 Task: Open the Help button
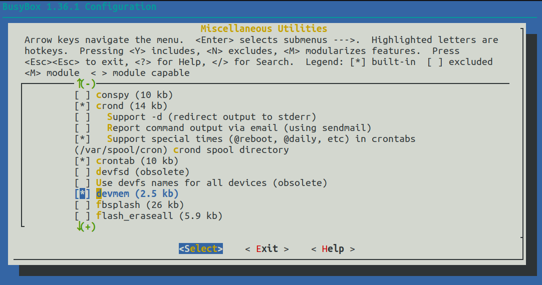point(333,249)
